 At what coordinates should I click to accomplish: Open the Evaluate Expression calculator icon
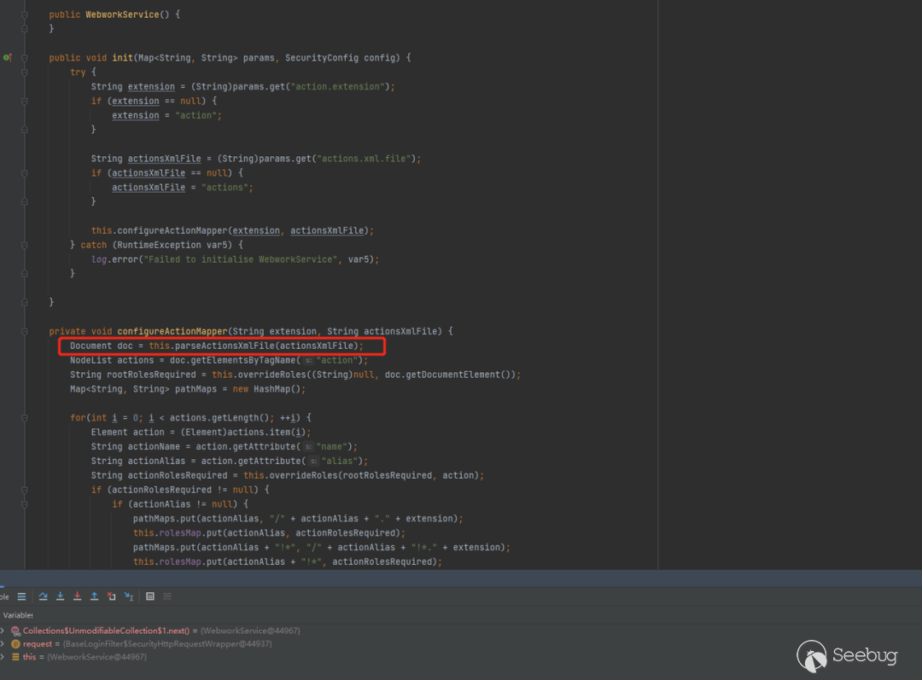tap(150, 596)
